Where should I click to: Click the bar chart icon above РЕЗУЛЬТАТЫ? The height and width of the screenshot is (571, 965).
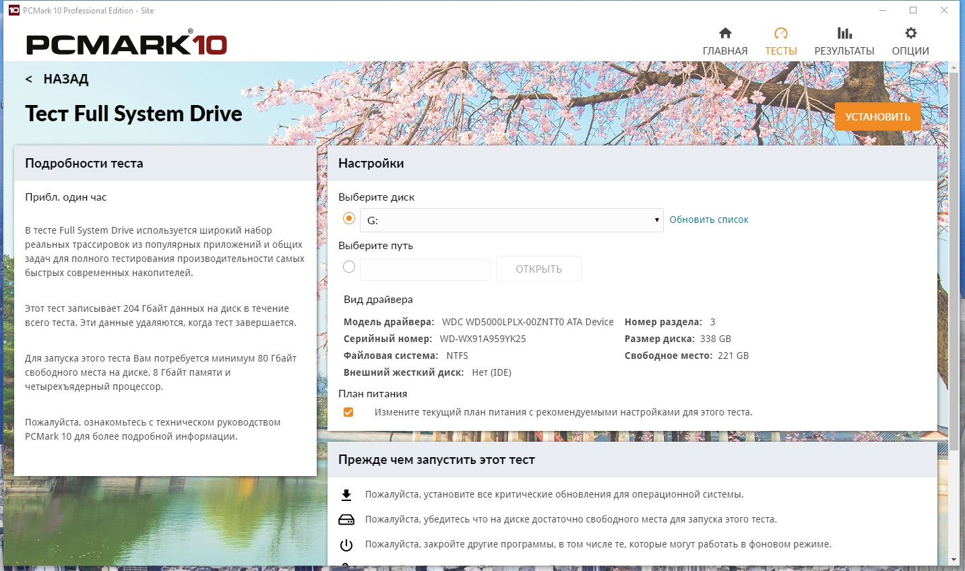(844, 33)
